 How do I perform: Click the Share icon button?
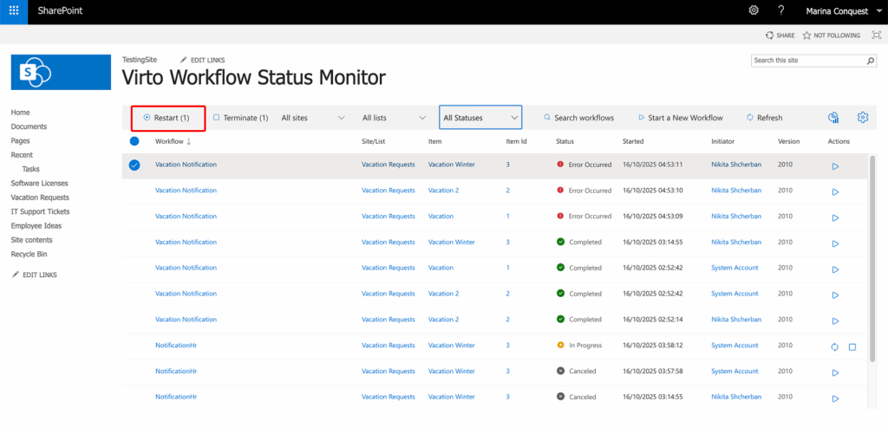point(780,35)
